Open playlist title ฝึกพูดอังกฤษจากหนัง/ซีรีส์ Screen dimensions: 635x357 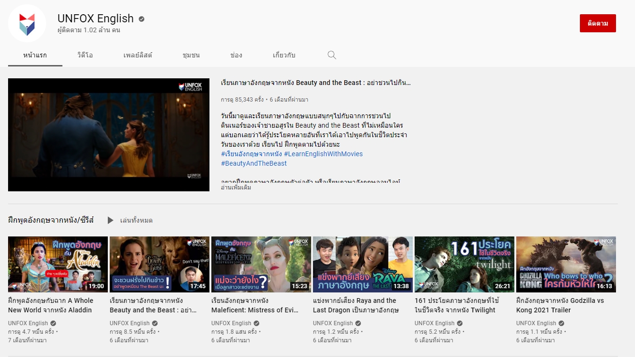pyautogui.click(x=51, y=220)
